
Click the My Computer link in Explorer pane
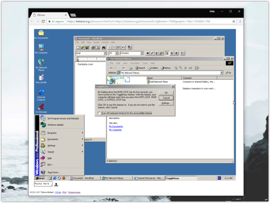(115, 130)
